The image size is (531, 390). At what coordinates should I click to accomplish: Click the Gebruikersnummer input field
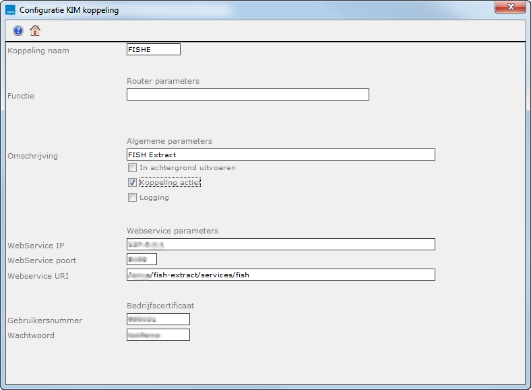point(158,320)
